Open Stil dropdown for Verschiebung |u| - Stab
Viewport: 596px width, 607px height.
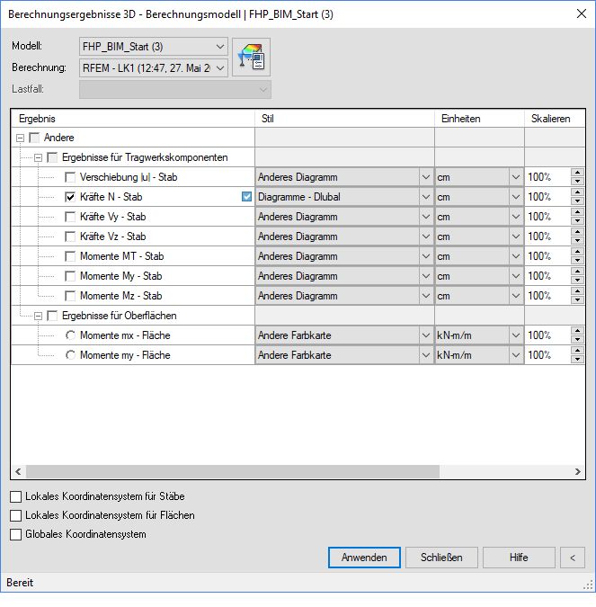pos(426,177)
